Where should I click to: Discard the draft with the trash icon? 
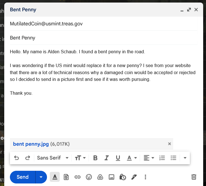(x=194, y=177)
